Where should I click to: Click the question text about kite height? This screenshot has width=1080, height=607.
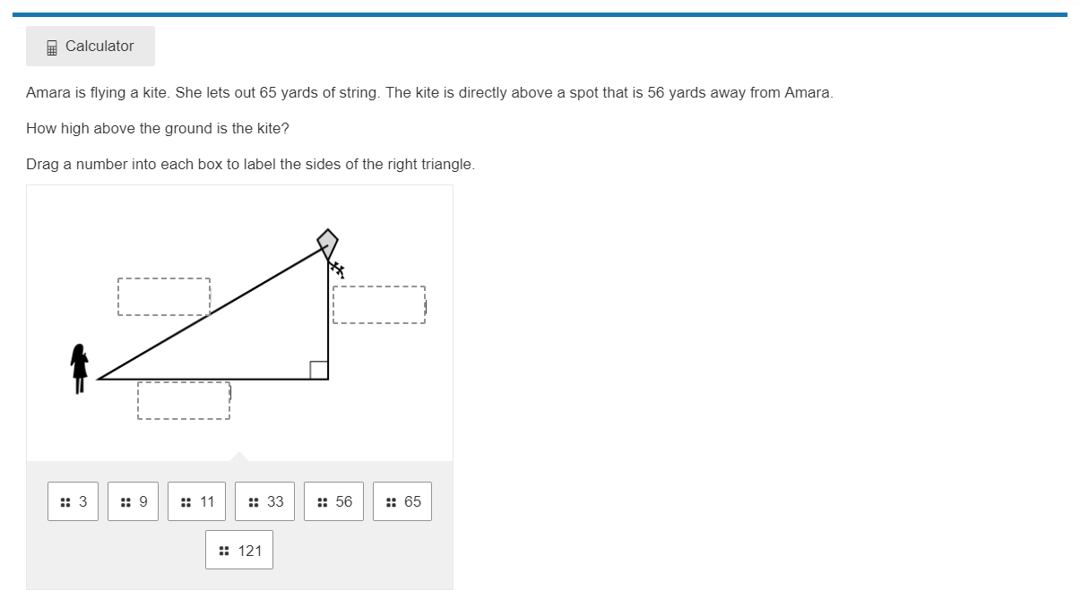click(x=158, y=128)
